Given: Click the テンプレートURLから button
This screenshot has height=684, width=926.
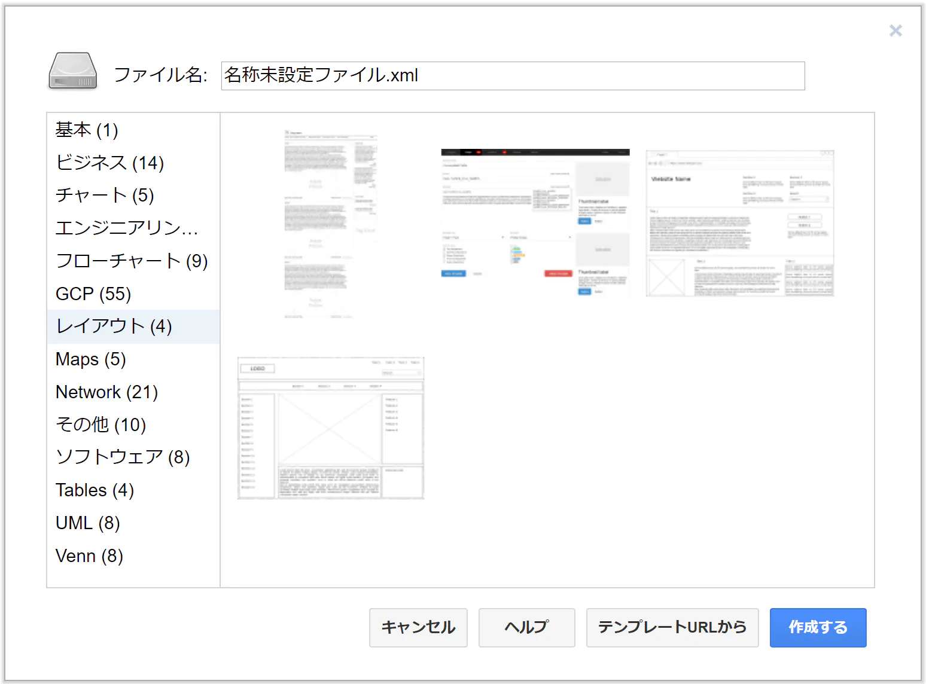Looking at the screenshot, I should pyautogui.click(x=672, y=627).
